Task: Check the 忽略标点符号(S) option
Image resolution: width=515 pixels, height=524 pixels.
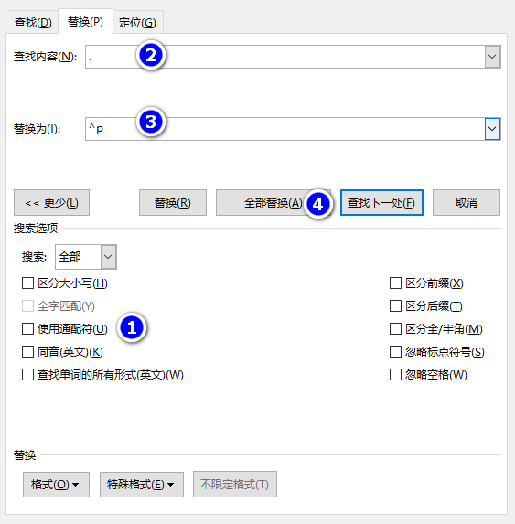Action: tap(396, 352)
